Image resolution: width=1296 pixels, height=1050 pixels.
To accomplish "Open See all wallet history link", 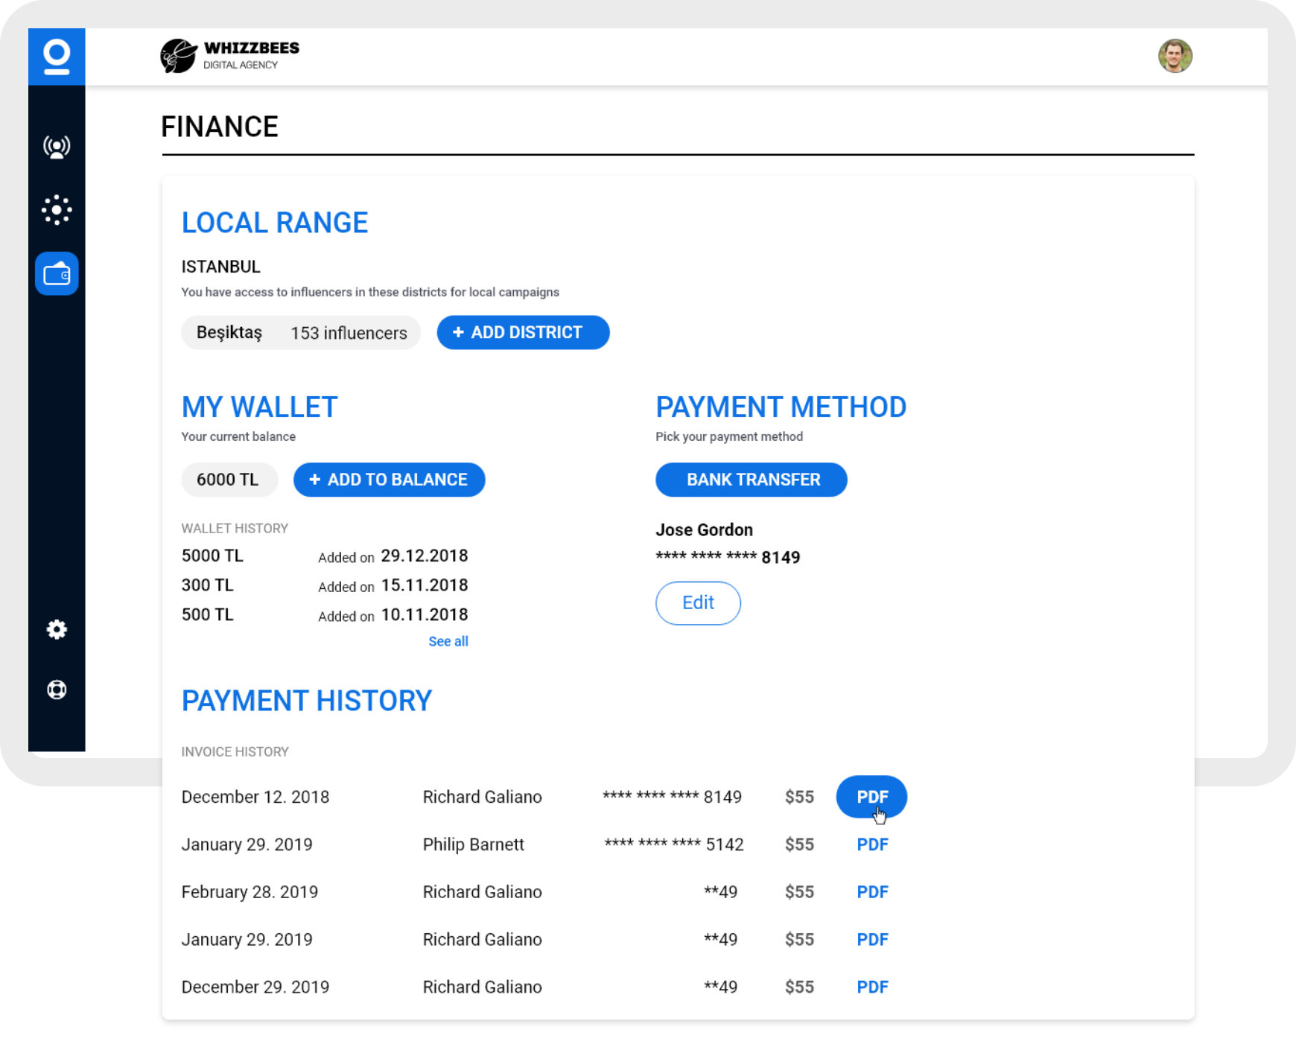I will click(448, 642).
